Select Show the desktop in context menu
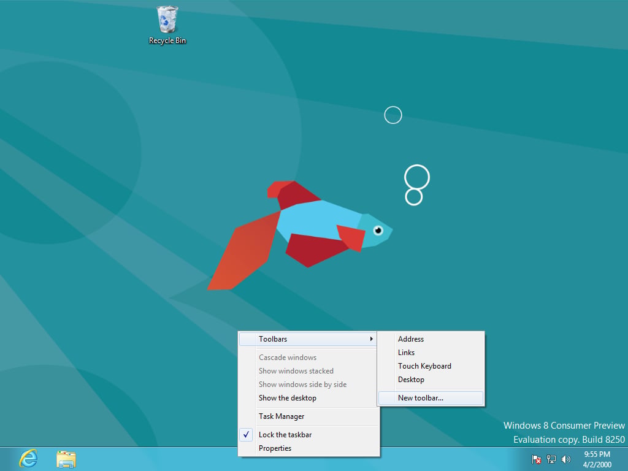 (x=308, y=397)
